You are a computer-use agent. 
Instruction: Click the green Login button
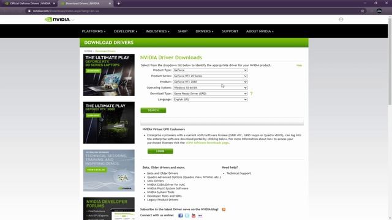(160, 151)
